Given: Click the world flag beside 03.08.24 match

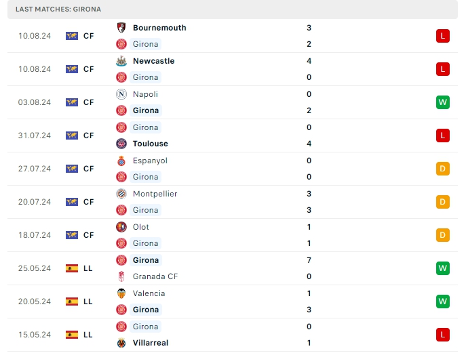Looking at the screenshot, I should coord(72,102).
